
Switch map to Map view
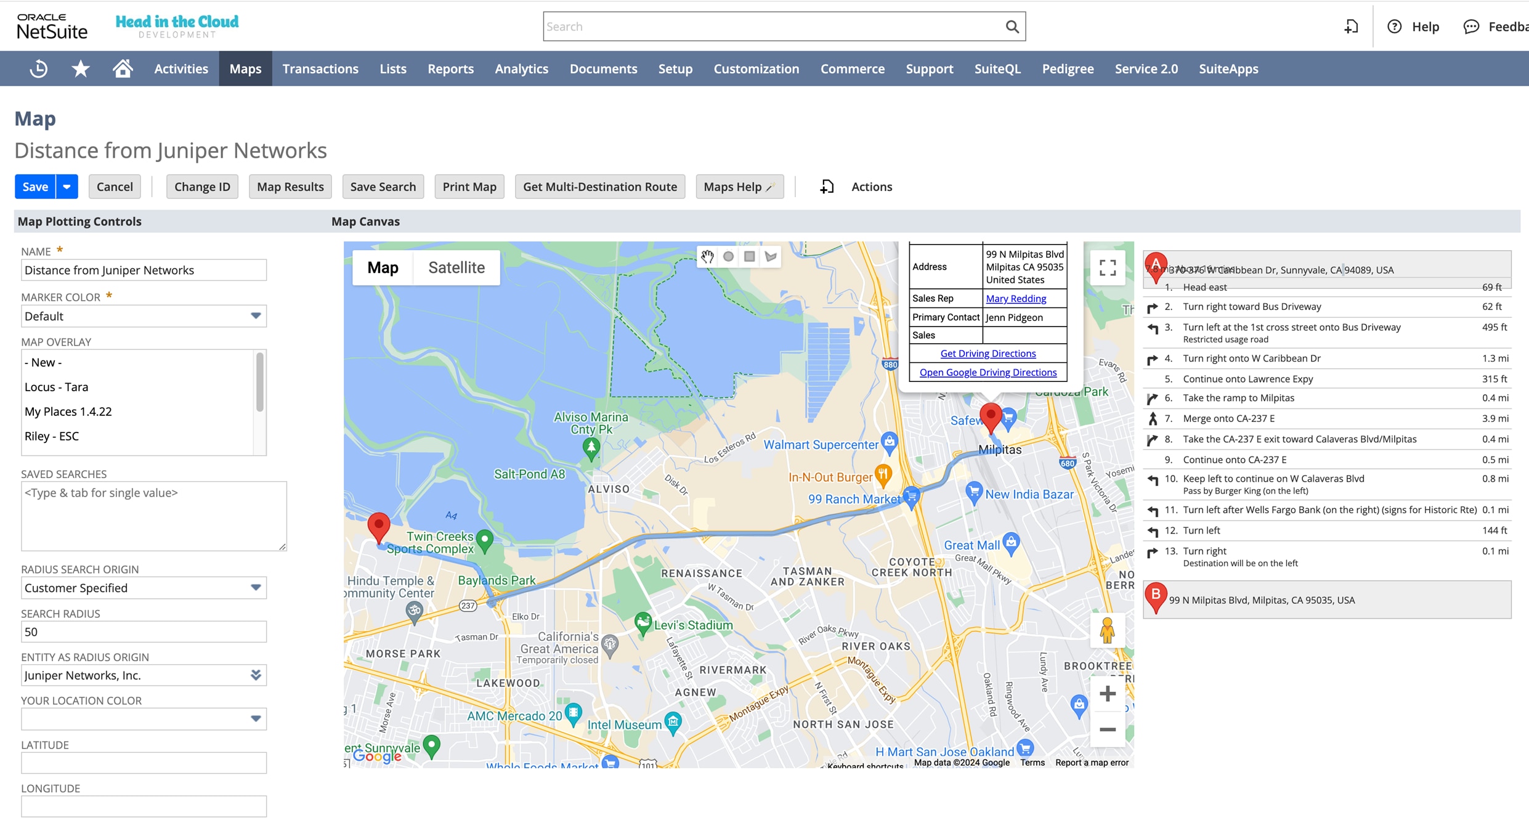click(x=383, y=267)
